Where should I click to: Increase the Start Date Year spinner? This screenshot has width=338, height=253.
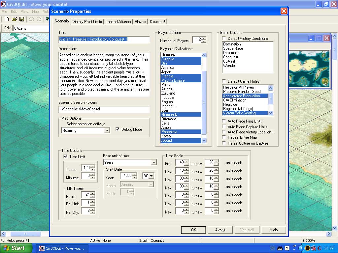[135, 175]
